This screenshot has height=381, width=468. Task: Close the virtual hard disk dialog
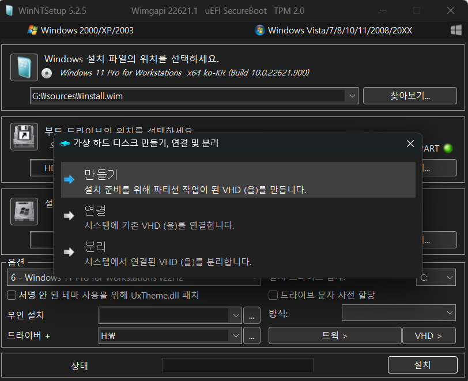(x=410, y=144)
